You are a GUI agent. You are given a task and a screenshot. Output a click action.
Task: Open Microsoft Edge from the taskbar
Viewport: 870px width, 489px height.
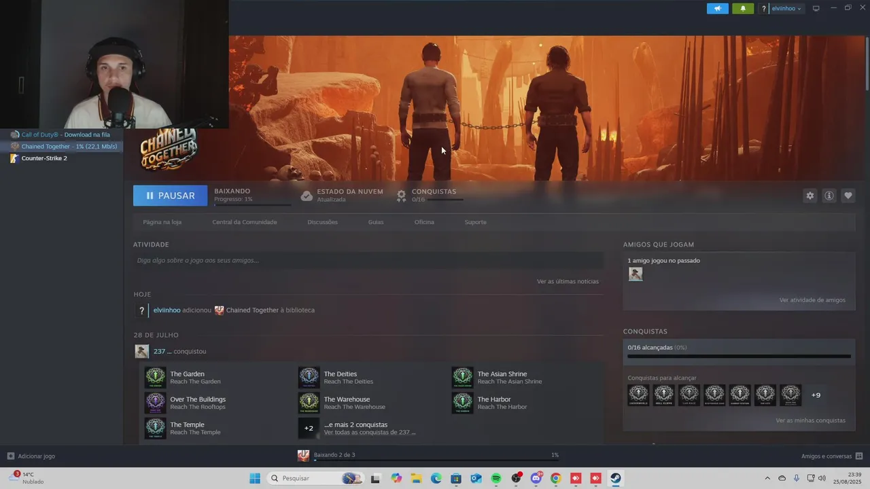[436, 479]
